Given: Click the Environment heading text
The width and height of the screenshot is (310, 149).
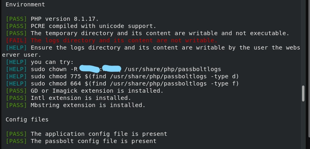Looking at the screenshot, I should pyautogui.click(x=25, y=4).
